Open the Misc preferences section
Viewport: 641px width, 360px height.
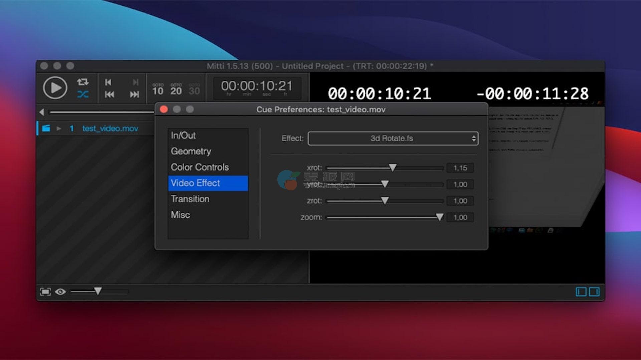pos(208,215)
